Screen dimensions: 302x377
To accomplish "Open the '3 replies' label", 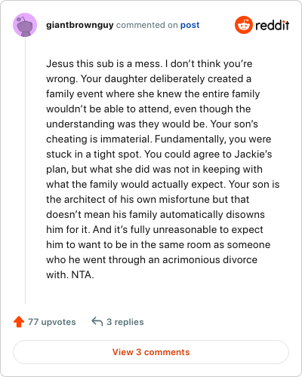I will (125, 322).
